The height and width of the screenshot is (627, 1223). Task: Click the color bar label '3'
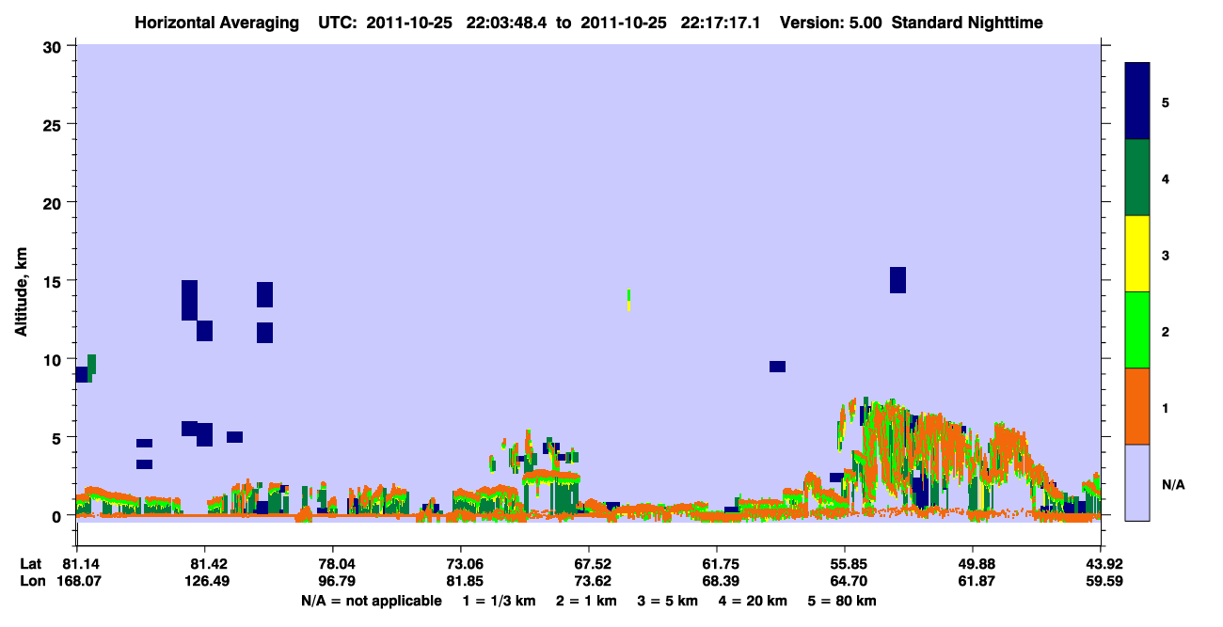point(1165,255)
